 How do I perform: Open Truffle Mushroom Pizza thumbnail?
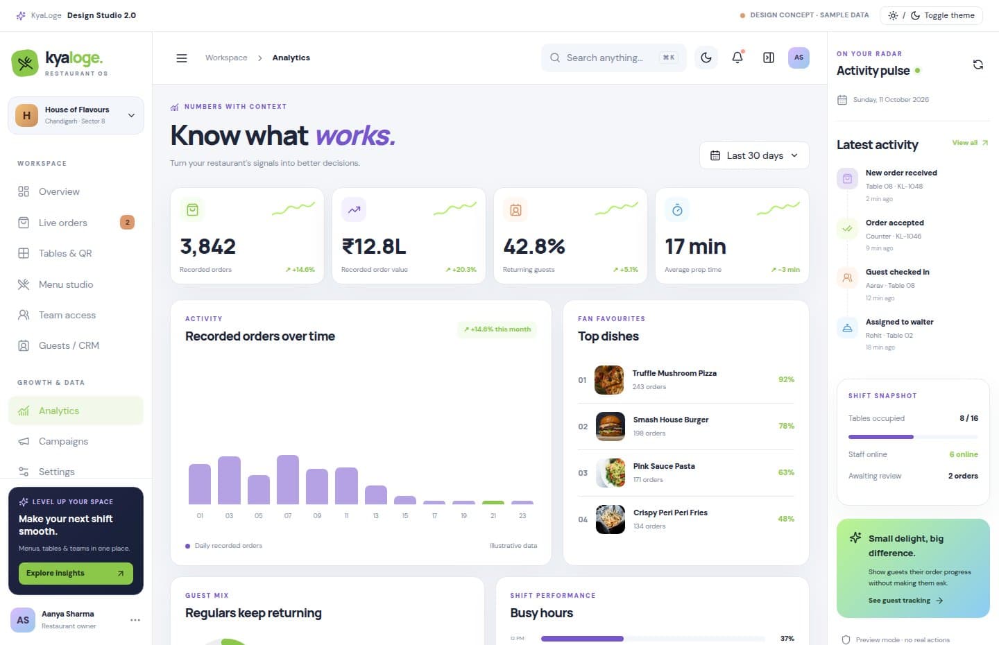point(609,380)
